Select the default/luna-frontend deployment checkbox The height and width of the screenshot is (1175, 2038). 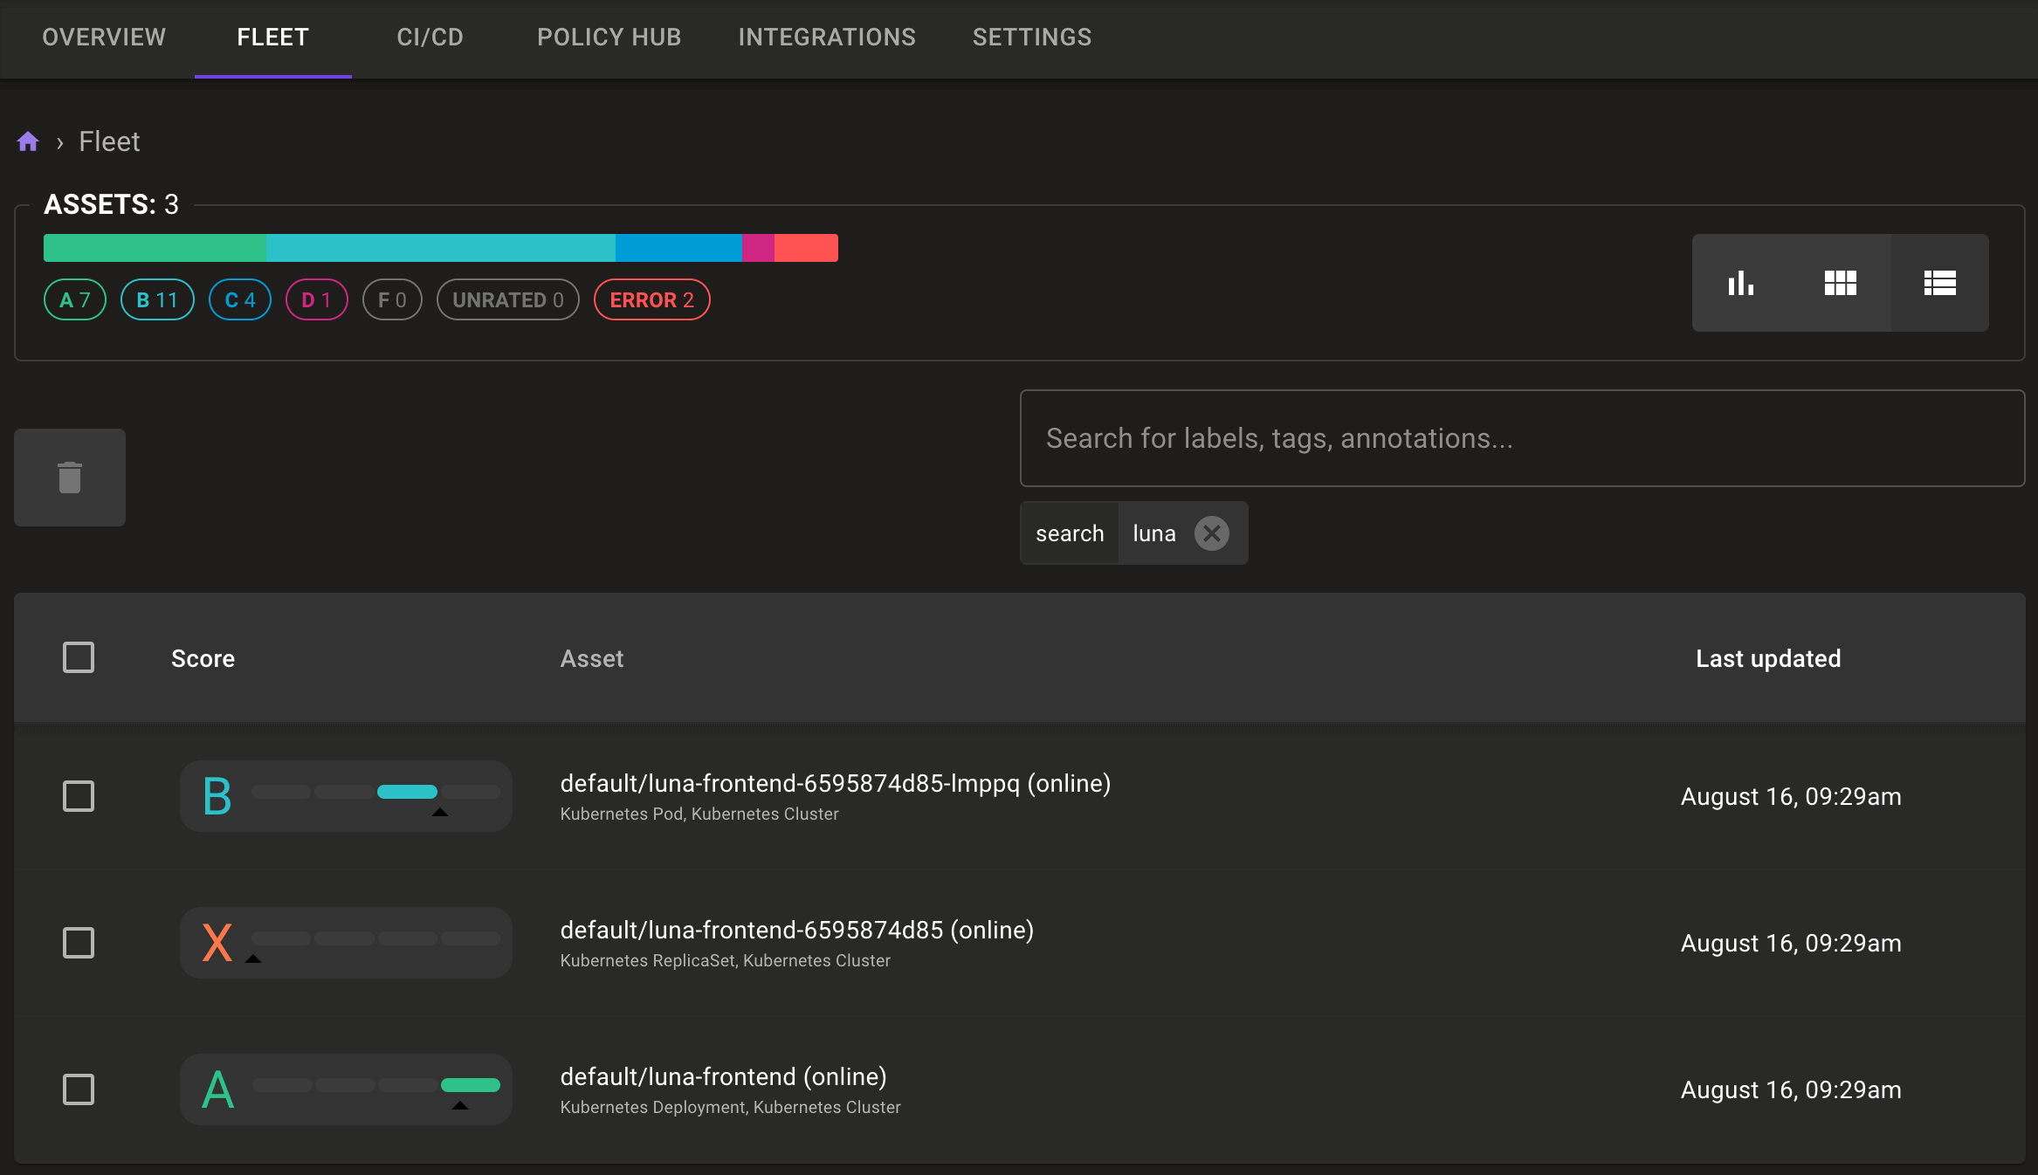[79, 1089]
